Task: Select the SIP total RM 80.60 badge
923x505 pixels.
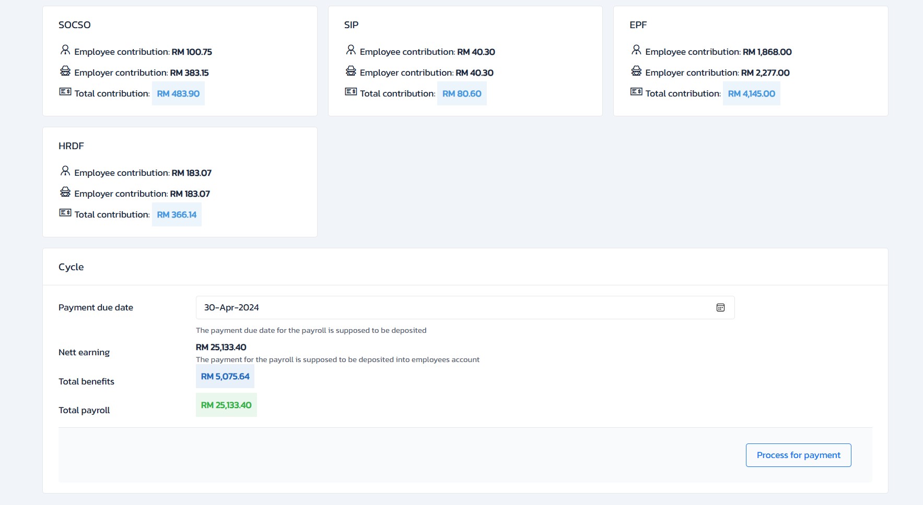Action: click(462, 94)
